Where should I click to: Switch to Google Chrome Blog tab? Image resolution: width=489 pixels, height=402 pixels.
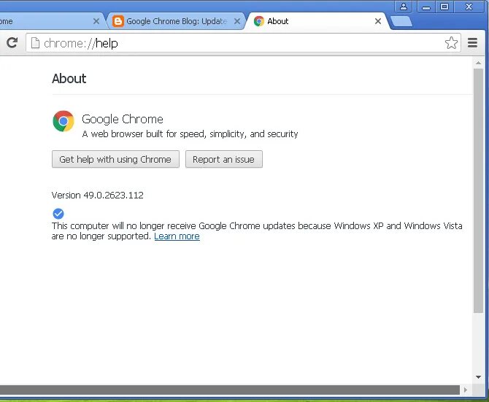pyautogui.click(x=176, y=21)
